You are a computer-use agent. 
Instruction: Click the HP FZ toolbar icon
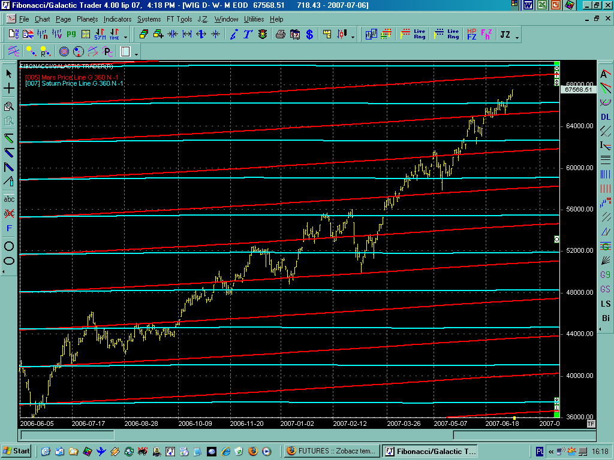tap(472, 35)
